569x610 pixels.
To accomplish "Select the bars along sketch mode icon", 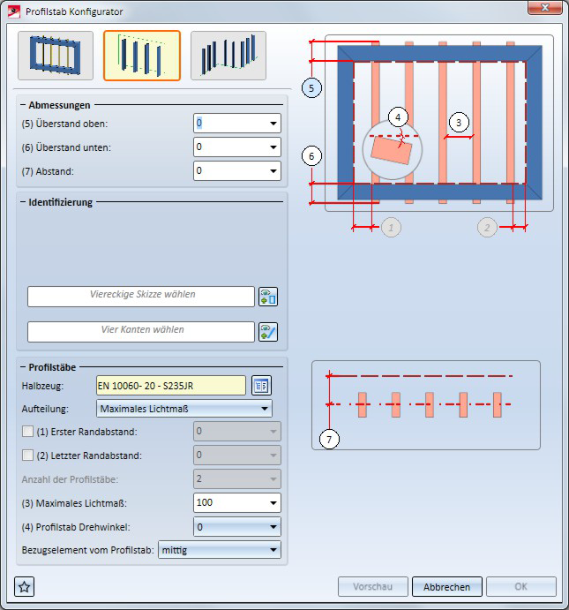I will [142, 56].
